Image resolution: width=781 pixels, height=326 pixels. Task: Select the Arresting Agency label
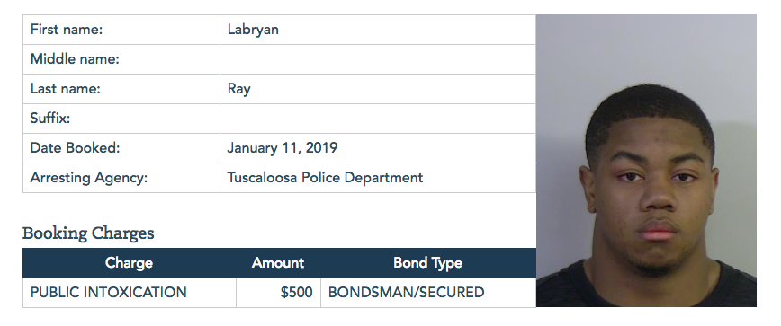89,178
